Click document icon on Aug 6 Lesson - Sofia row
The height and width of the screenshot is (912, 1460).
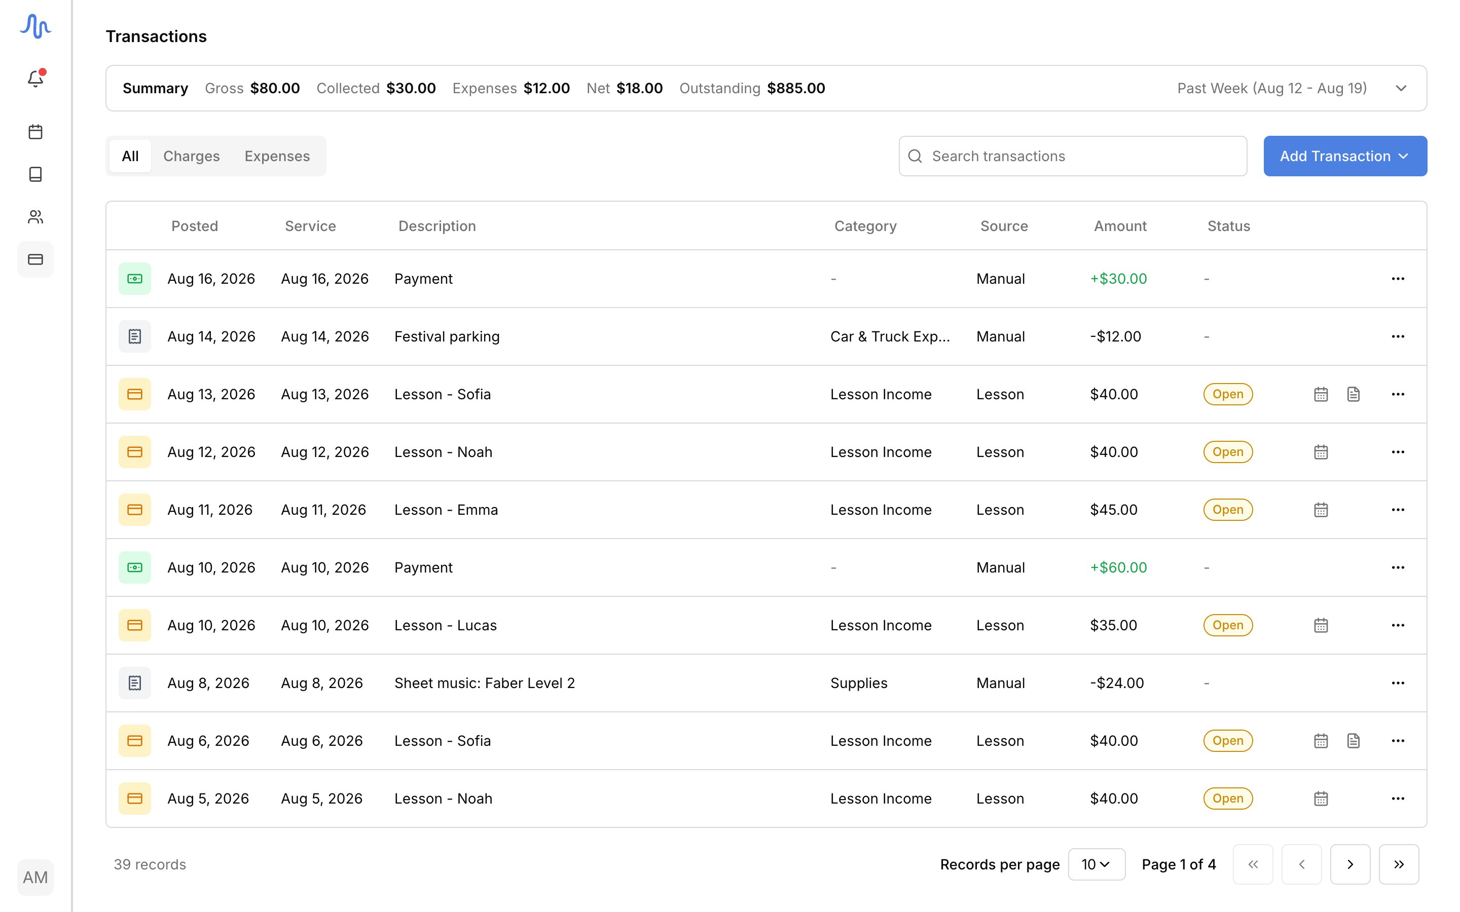1353,741
